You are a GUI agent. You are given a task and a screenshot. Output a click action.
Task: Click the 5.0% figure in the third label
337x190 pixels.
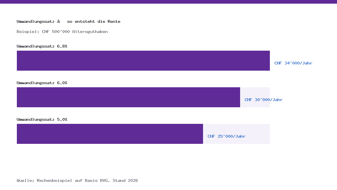(x=62, y=119)
